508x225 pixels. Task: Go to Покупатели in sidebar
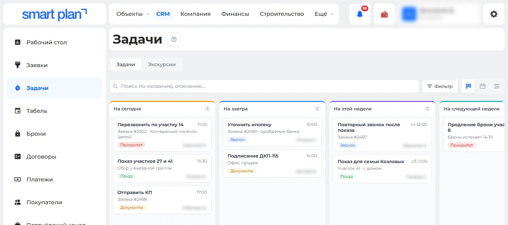point(55,202)
